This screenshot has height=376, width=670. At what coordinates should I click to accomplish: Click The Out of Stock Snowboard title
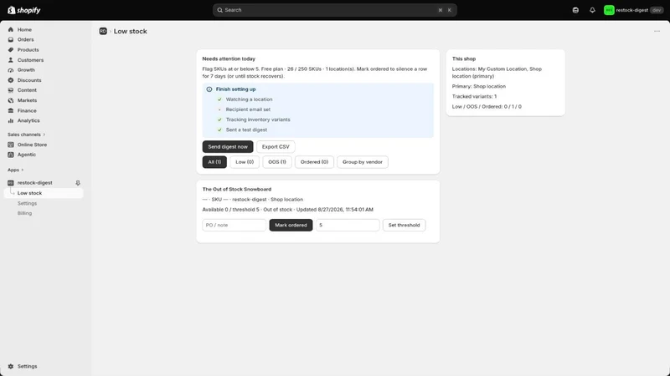[x=237, y=190]
